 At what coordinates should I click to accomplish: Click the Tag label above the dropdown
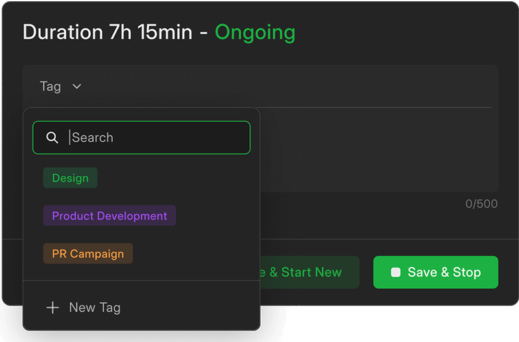[50, 86]
